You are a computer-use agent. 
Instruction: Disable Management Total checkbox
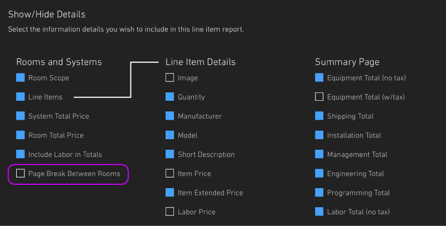coord(319,154)
